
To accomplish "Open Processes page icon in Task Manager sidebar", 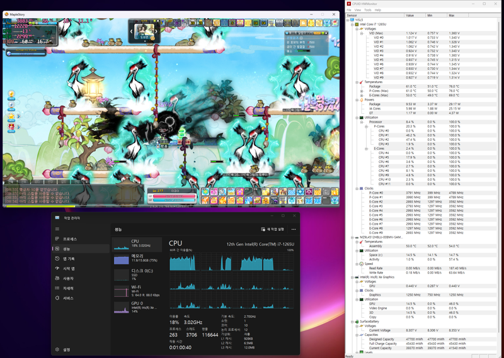I will [57, 239].
